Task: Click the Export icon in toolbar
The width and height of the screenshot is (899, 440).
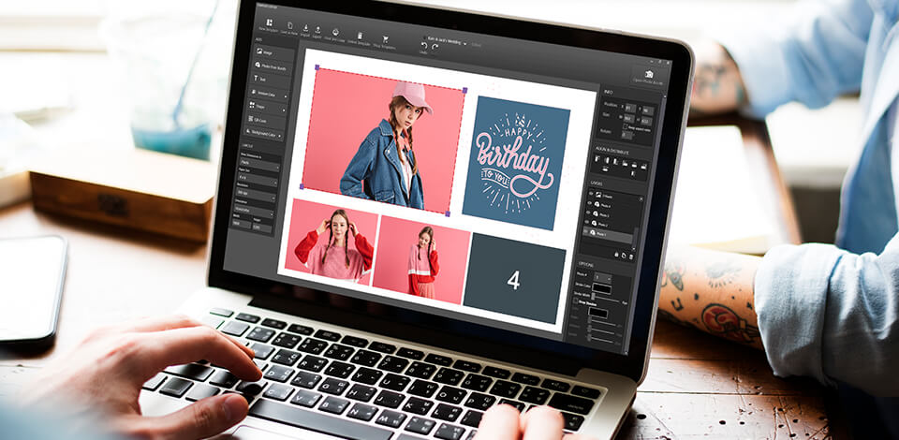Action: pyautogui.click(x=317, y=29)
